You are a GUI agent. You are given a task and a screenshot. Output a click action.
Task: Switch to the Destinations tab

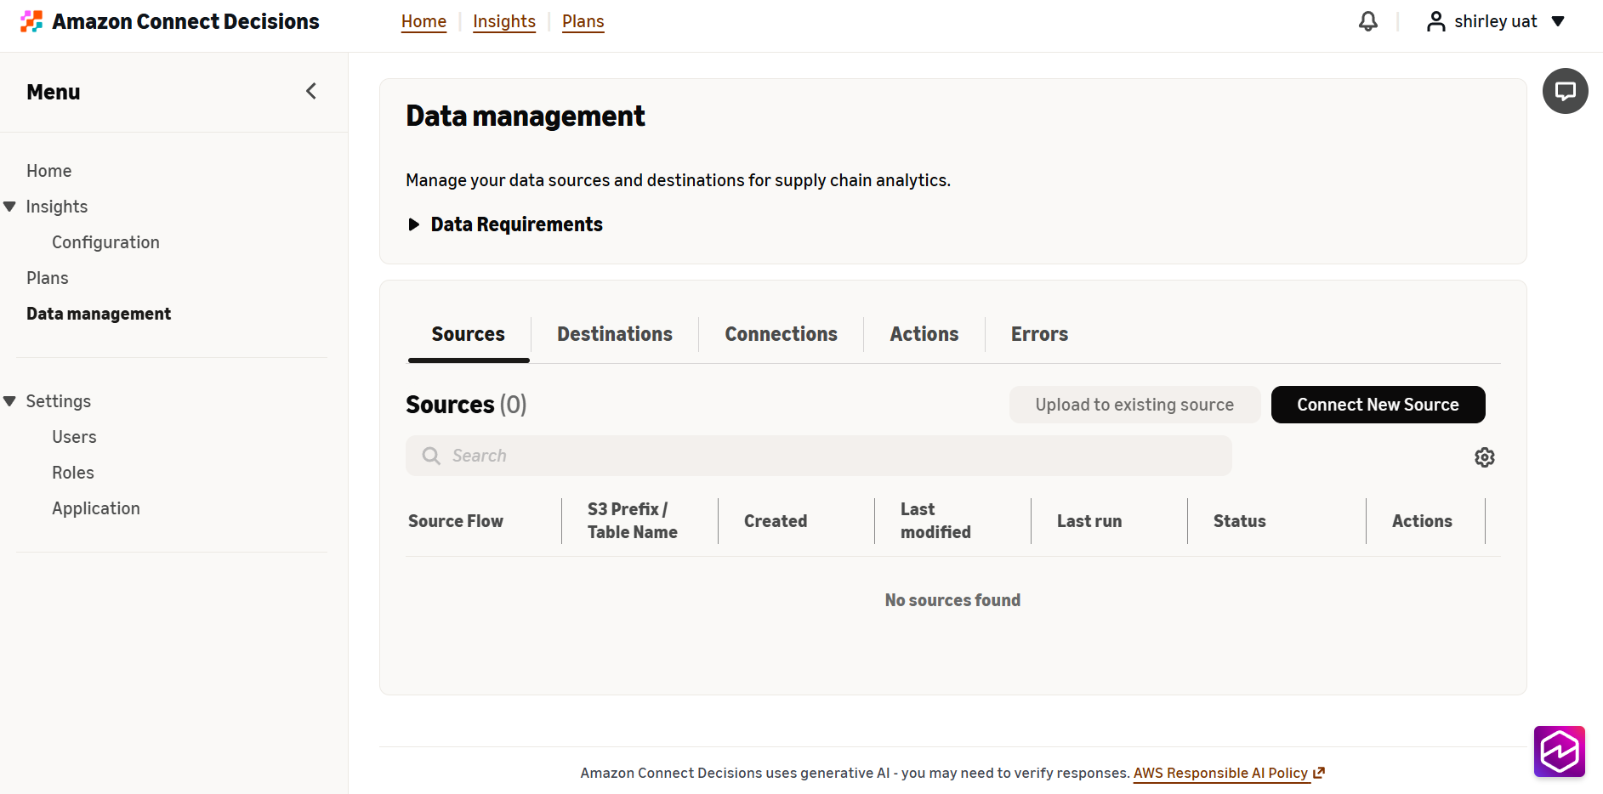pos(615,334)
